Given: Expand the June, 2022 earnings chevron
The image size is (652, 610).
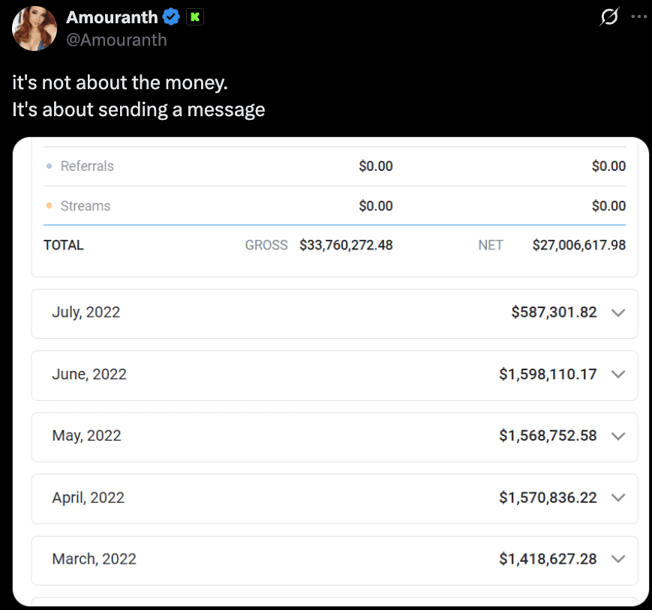Looking at the screenshot, I should [x=618, y=375].
